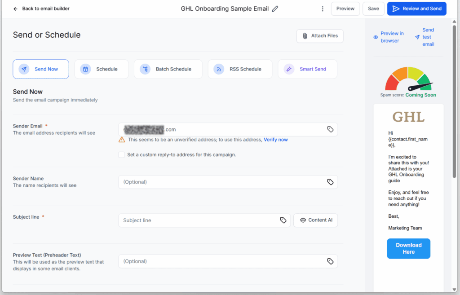Click the Review and Send button

(416, 9)
